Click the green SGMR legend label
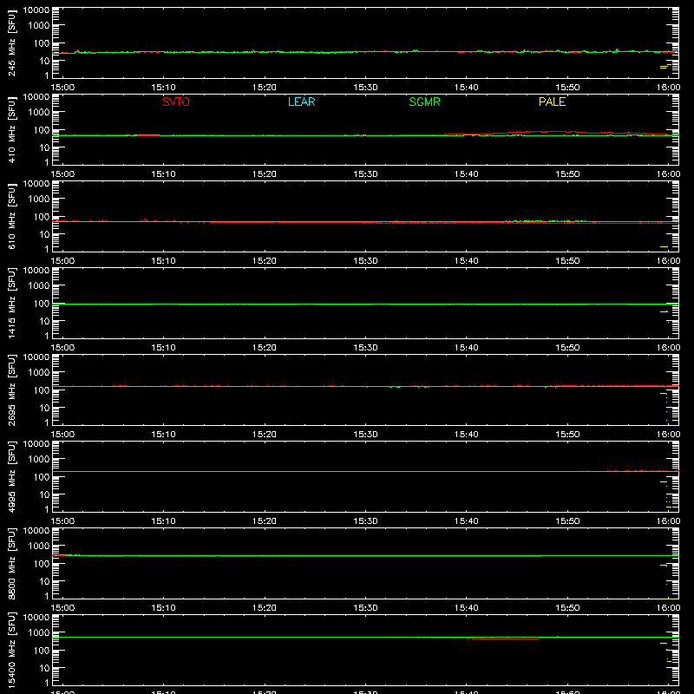Screen dimensions: 694x694 click(424, 101)
